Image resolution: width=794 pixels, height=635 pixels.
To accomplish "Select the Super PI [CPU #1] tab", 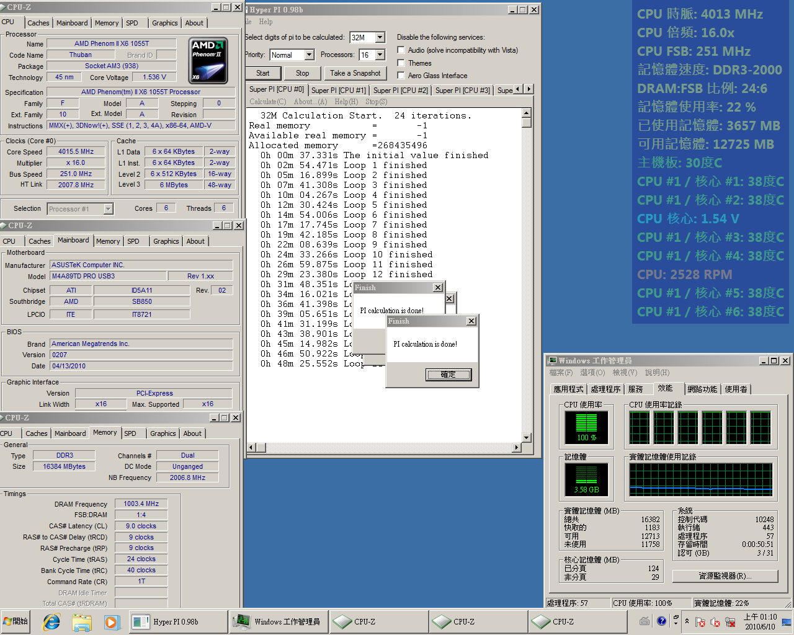I will 339,90.
